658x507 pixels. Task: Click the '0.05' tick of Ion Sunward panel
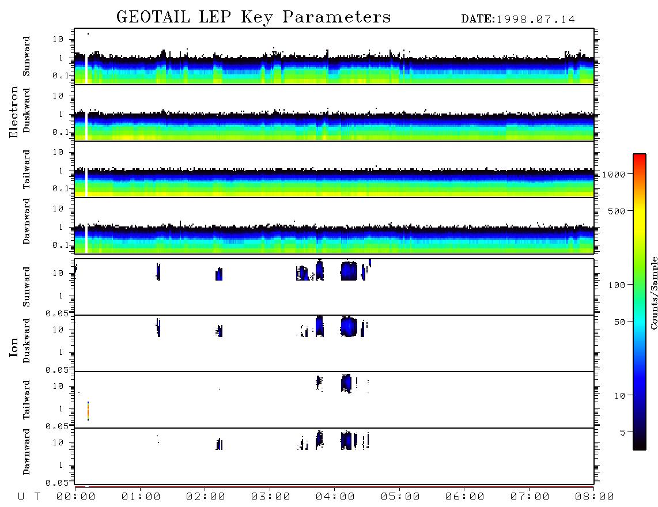[56, 313]
